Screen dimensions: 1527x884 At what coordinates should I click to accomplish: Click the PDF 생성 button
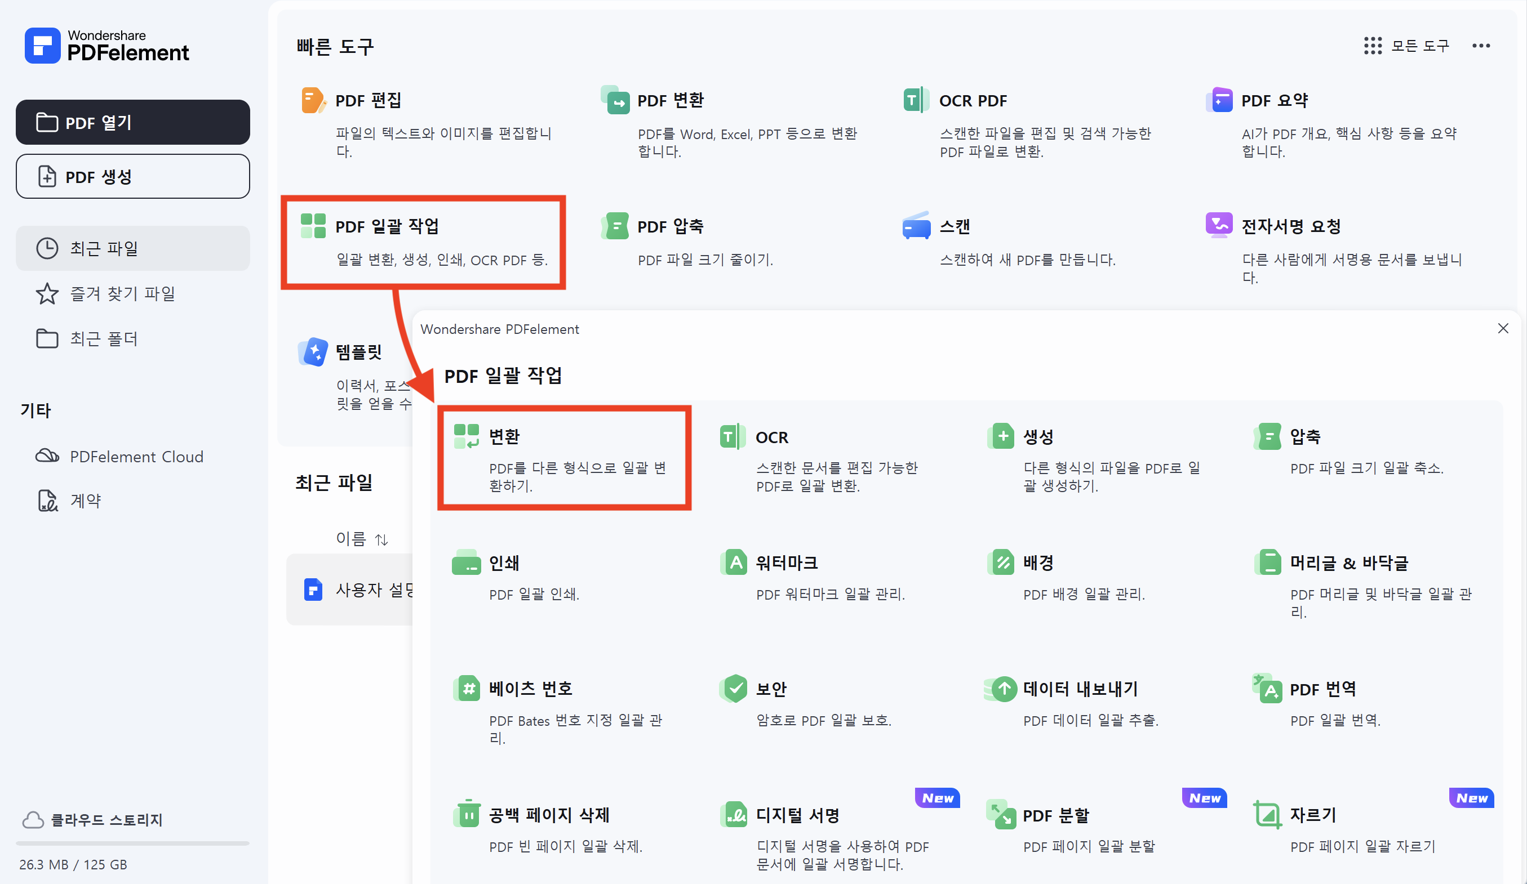[x=133, y=176]
